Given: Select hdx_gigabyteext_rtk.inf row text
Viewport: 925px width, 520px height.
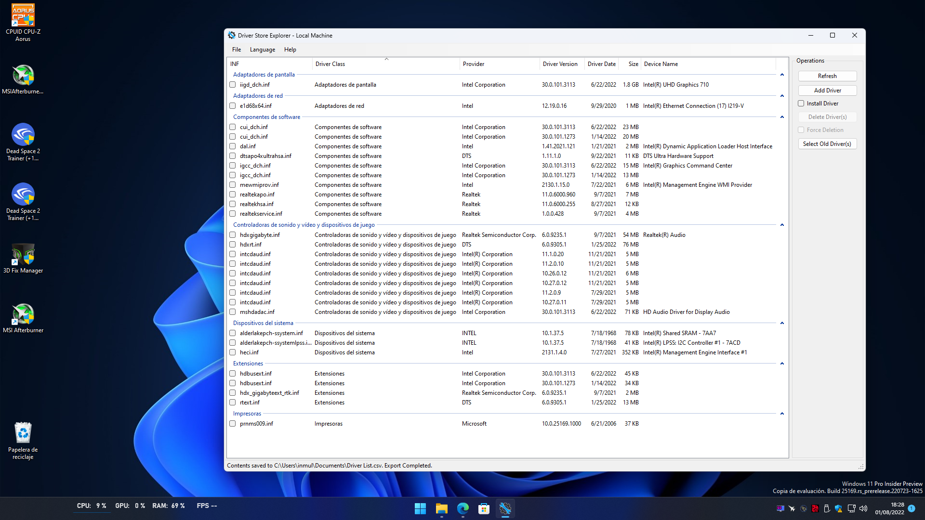Looking at the screenshot, I should click(x=269, y=393).
